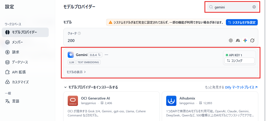269x121 pixels.
Task: Click the システムモデル設定 button
Action: coord(242,22)
